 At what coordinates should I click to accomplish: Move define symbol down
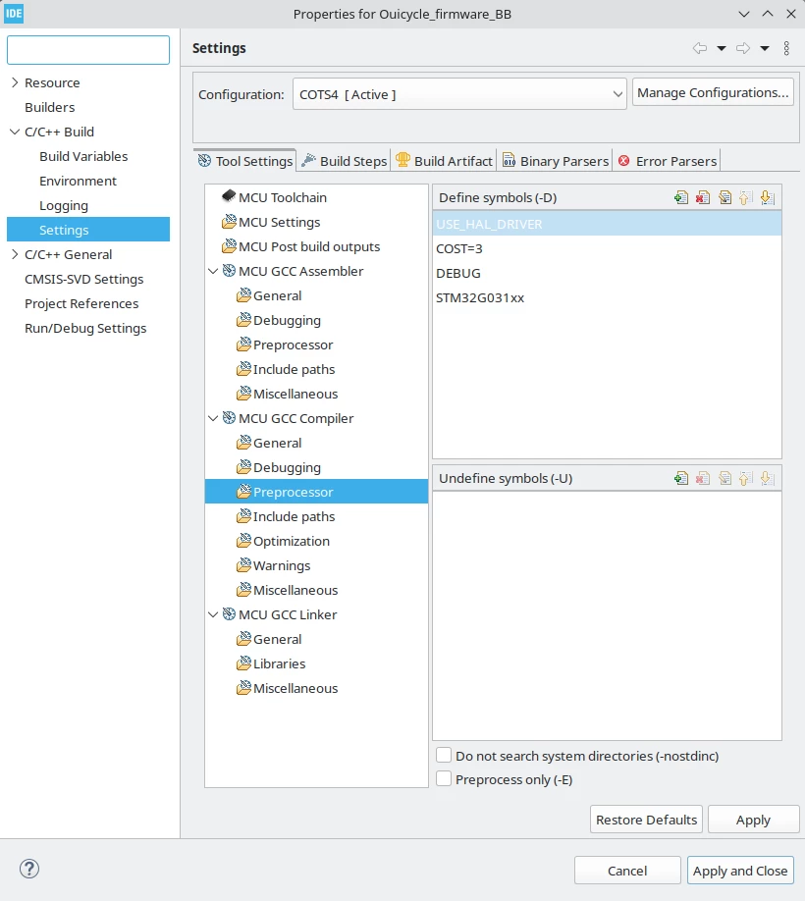click(767, 197)
